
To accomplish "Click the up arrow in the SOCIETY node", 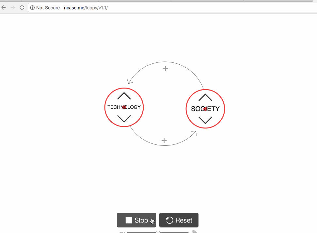I will [x=205, y=97].
